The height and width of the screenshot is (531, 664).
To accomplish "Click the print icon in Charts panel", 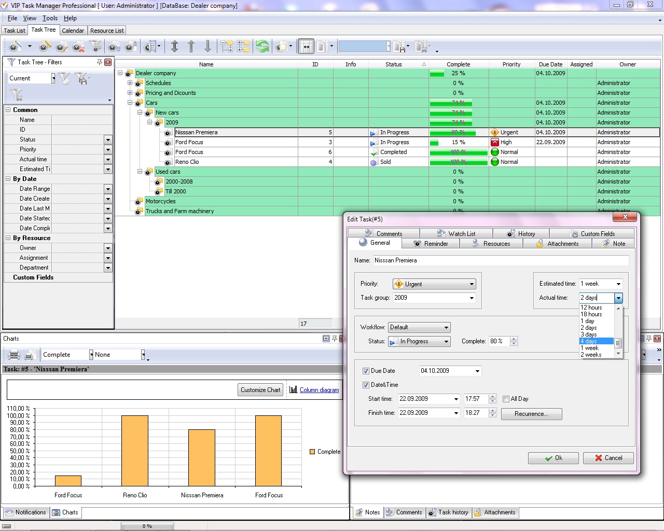I will [14, 355].
